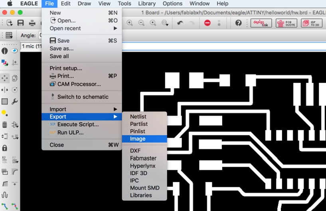Click the save floppy disk toolbar icon

(20, 23)
